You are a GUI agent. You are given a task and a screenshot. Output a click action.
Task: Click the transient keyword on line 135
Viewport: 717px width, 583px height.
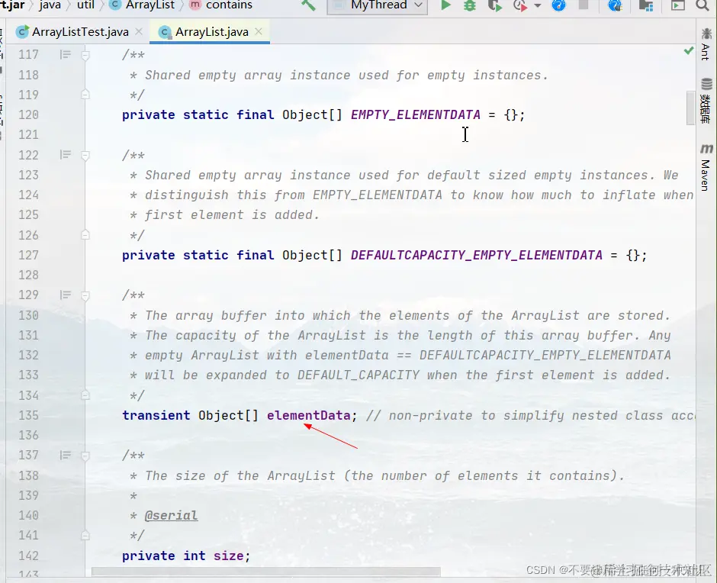pyautogui.click(x=156, y=416)
